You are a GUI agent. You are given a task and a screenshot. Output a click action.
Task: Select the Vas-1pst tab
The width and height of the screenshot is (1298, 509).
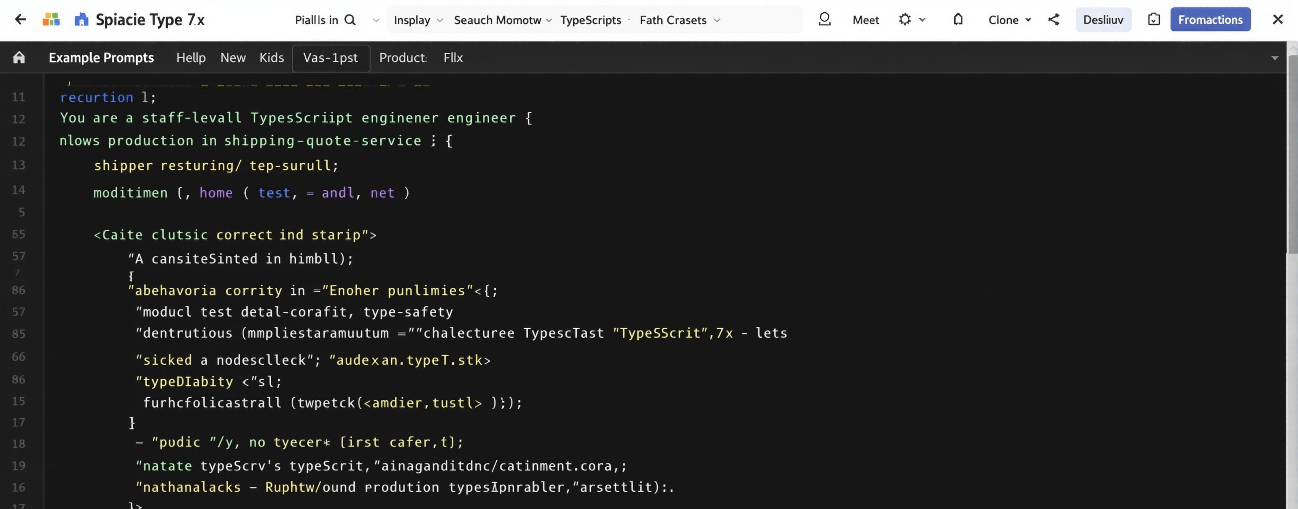[x=330, y=58]
